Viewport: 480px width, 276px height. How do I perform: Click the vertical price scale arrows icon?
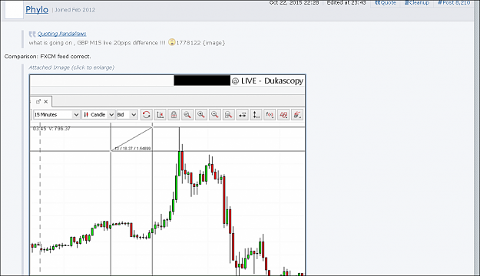256,115
